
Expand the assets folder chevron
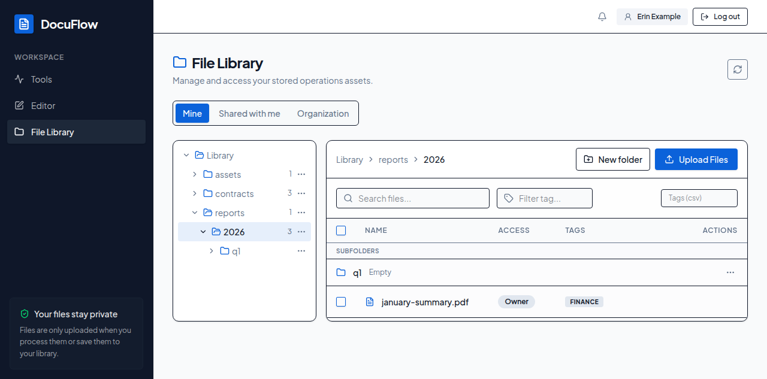click(x=195, y=174)
